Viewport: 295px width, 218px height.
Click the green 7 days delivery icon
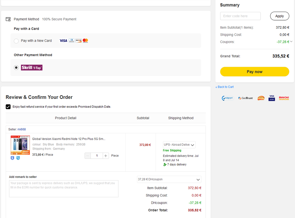pos(164,164)
